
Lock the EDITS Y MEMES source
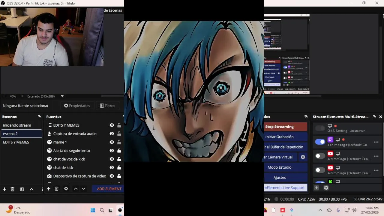[x=119, y=125]
